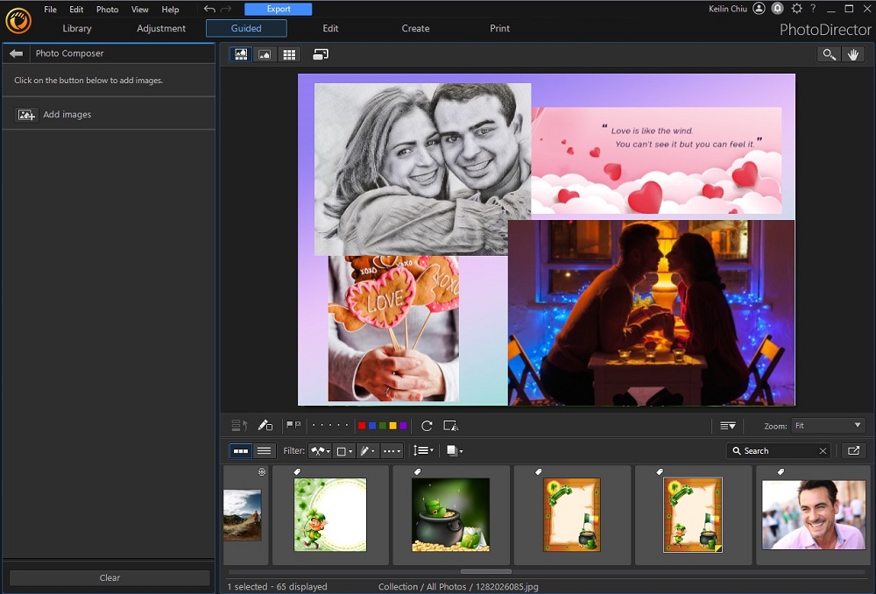The image size is (876, 594).
Task: Select the smiling man photo thumbnail
Action: pos(813,515)
